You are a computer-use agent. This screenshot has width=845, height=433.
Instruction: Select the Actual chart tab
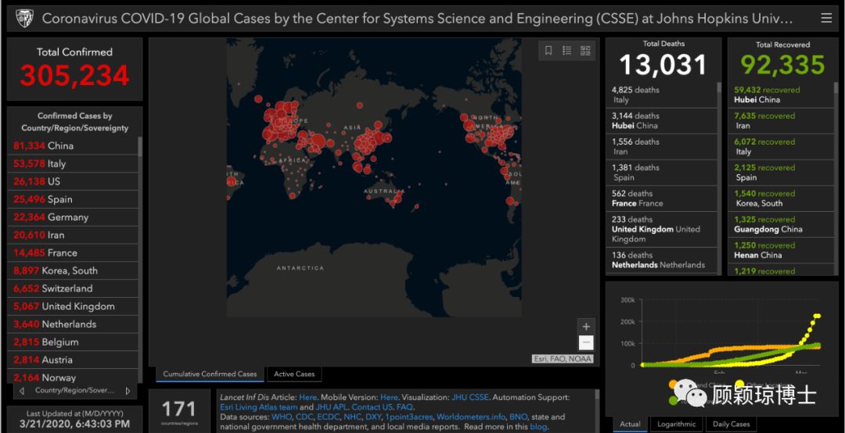pyautogui.click(x=630, y=424)
